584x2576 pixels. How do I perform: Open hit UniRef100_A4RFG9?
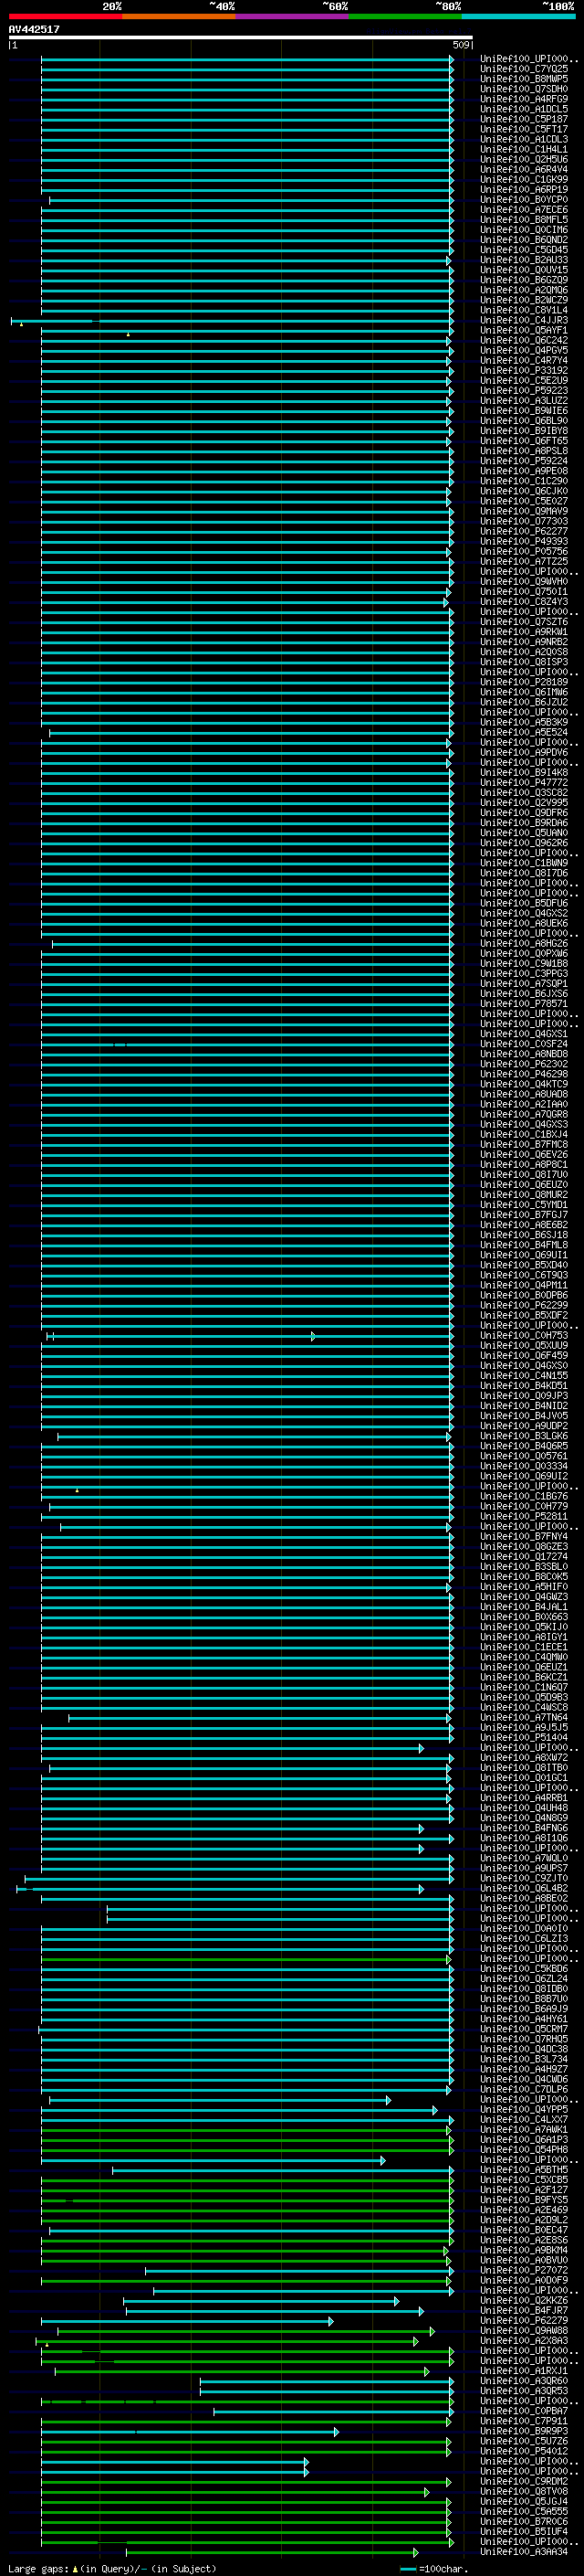pyautogui.click(x=524, y=99)
